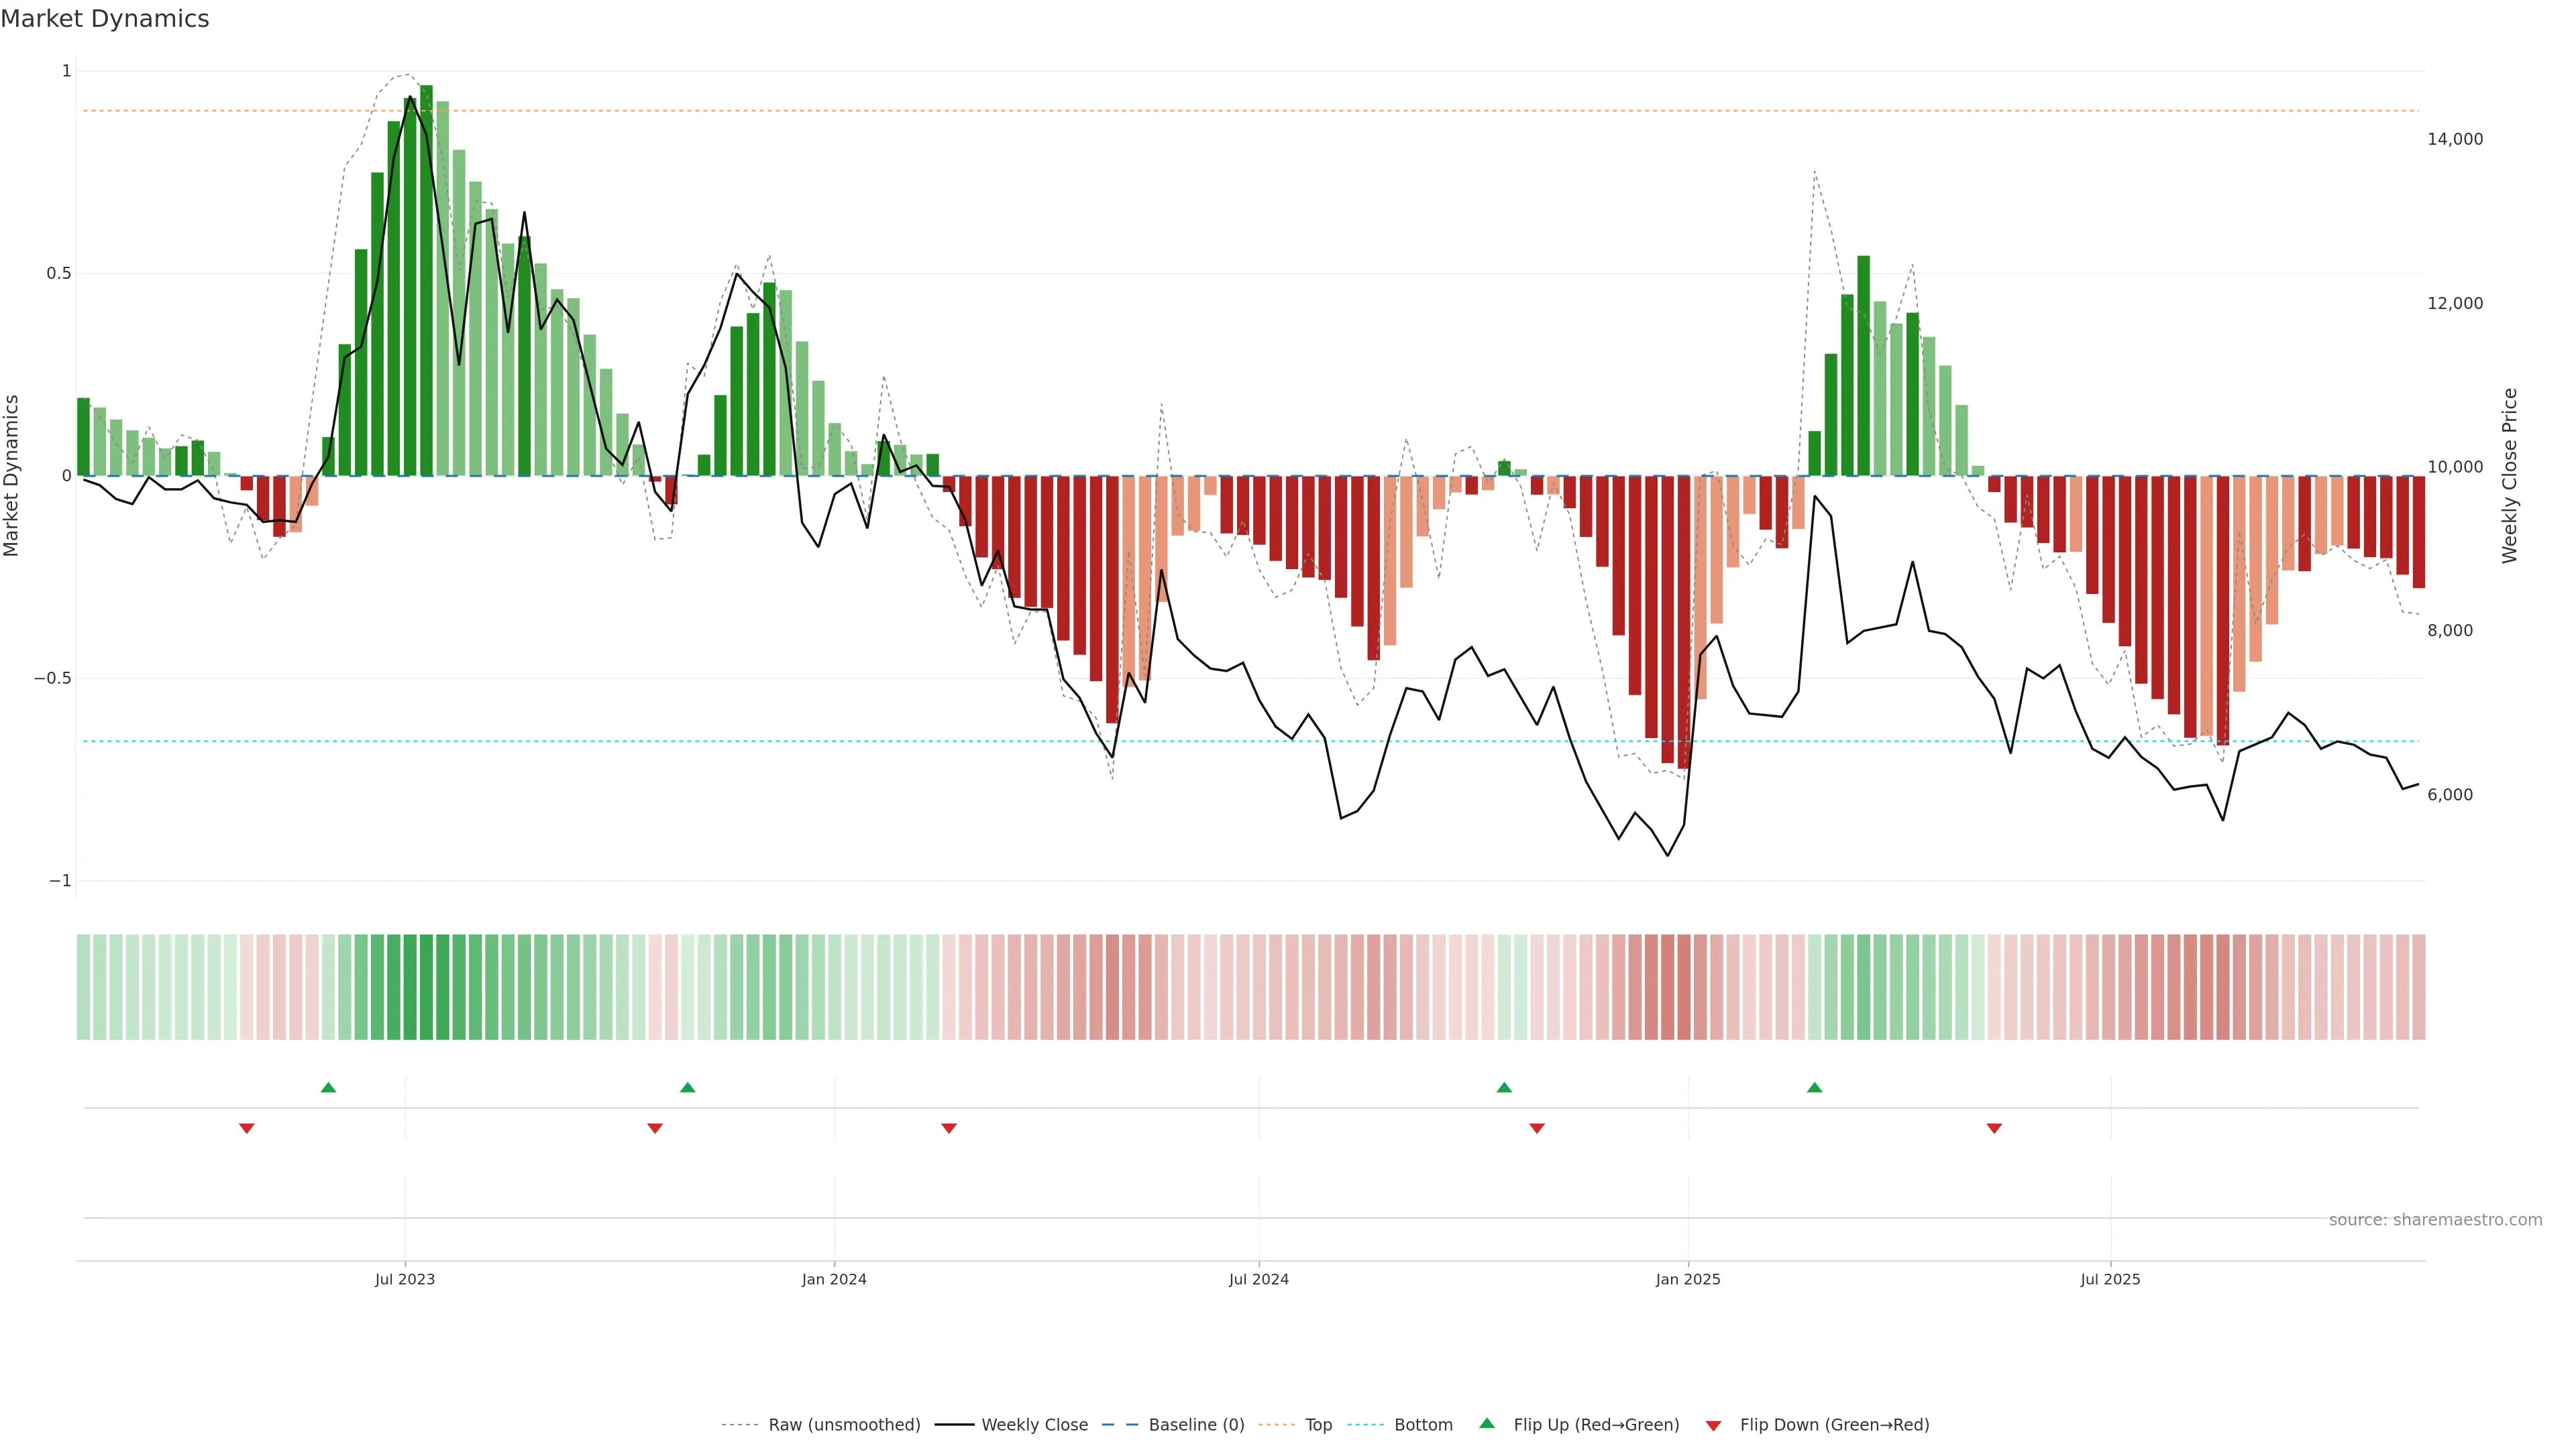Click the last red flip-down triangle marker
The width and height of the screenshot is (2576, 1448).
point(1994,1128)
